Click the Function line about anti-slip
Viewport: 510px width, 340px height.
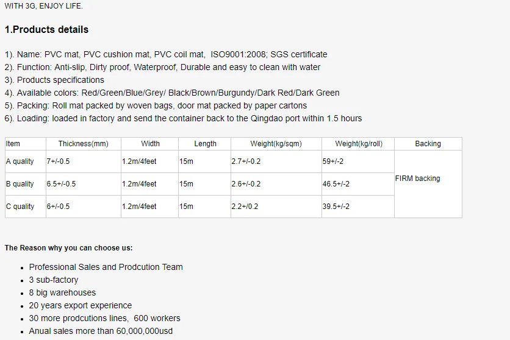(x=162, y=67)
